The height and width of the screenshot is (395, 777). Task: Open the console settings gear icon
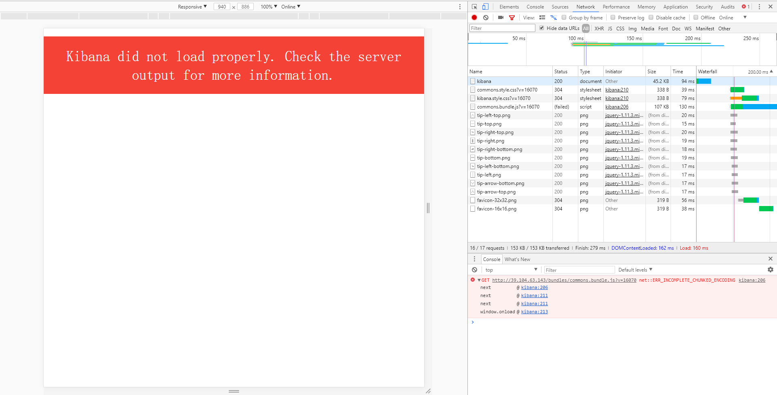coord(770,270)
